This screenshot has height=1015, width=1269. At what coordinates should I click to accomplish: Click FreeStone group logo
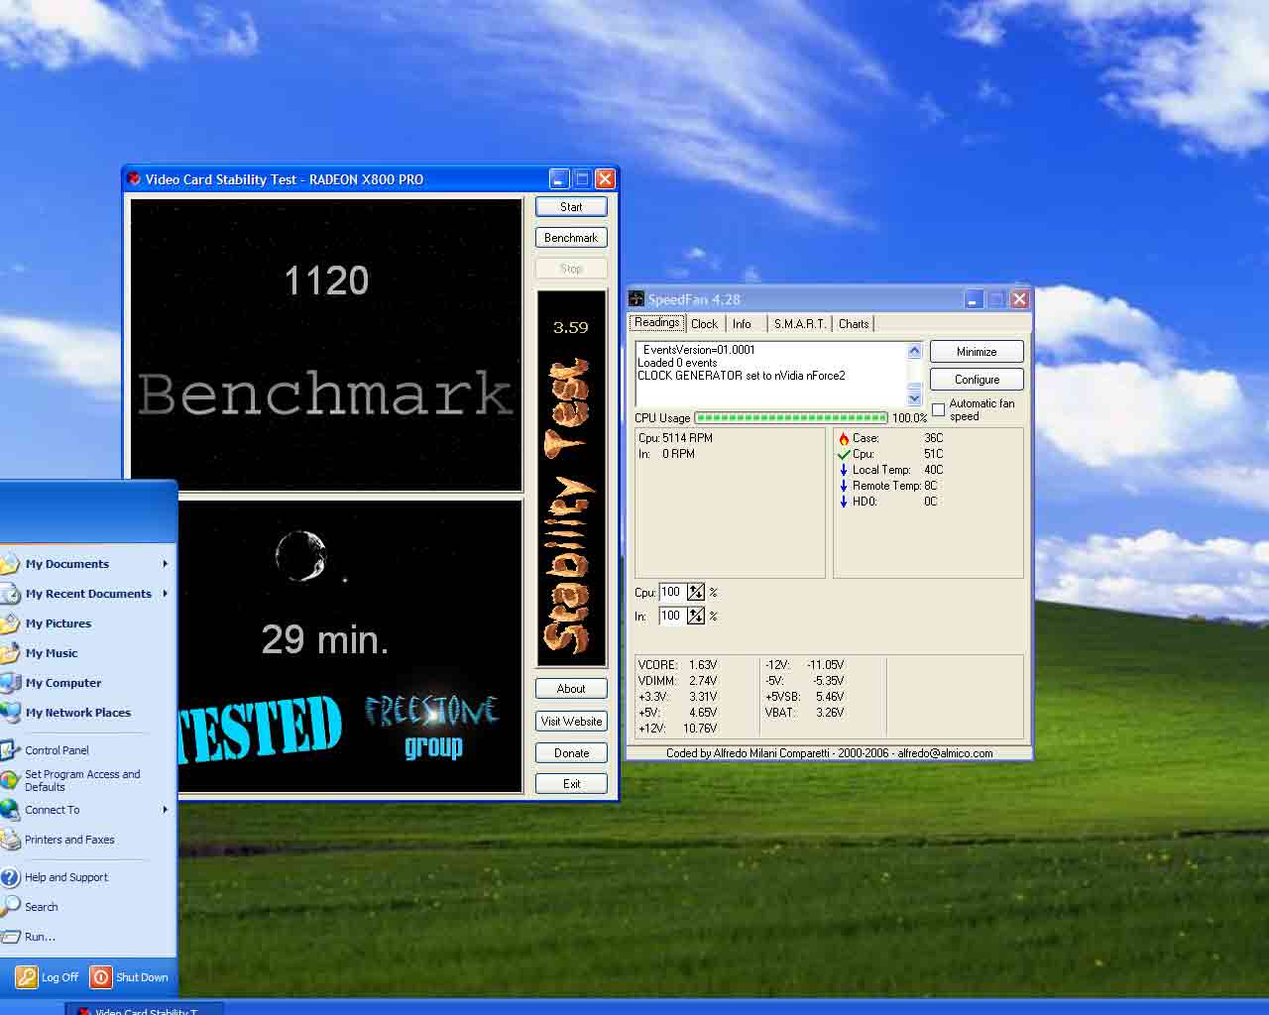coord(432,725)
